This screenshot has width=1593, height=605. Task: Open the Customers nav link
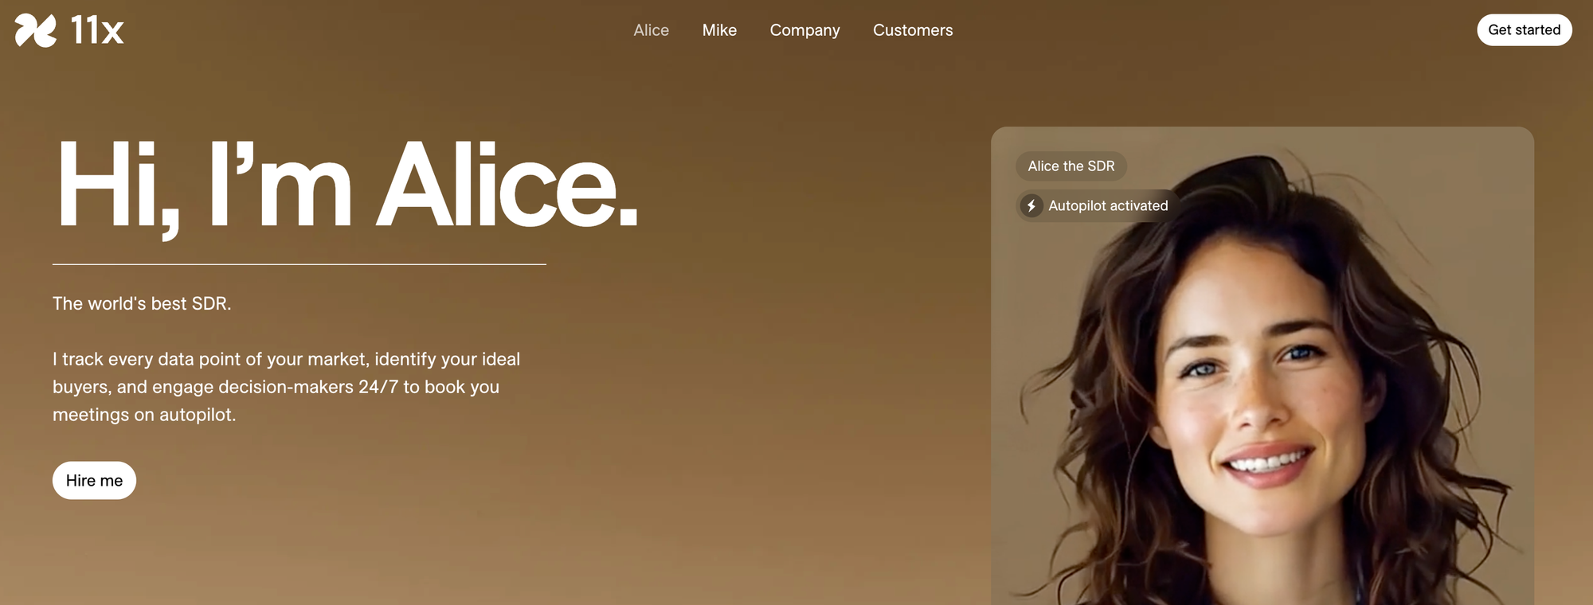[913, 30]
